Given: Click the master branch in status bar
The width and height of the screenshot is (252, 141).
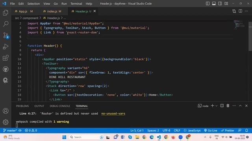Looking at the screenshot, I should (x=10, y=130).
